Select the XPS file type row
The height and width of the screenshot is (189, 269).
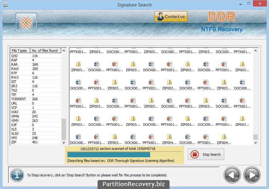tap(36, 138)
